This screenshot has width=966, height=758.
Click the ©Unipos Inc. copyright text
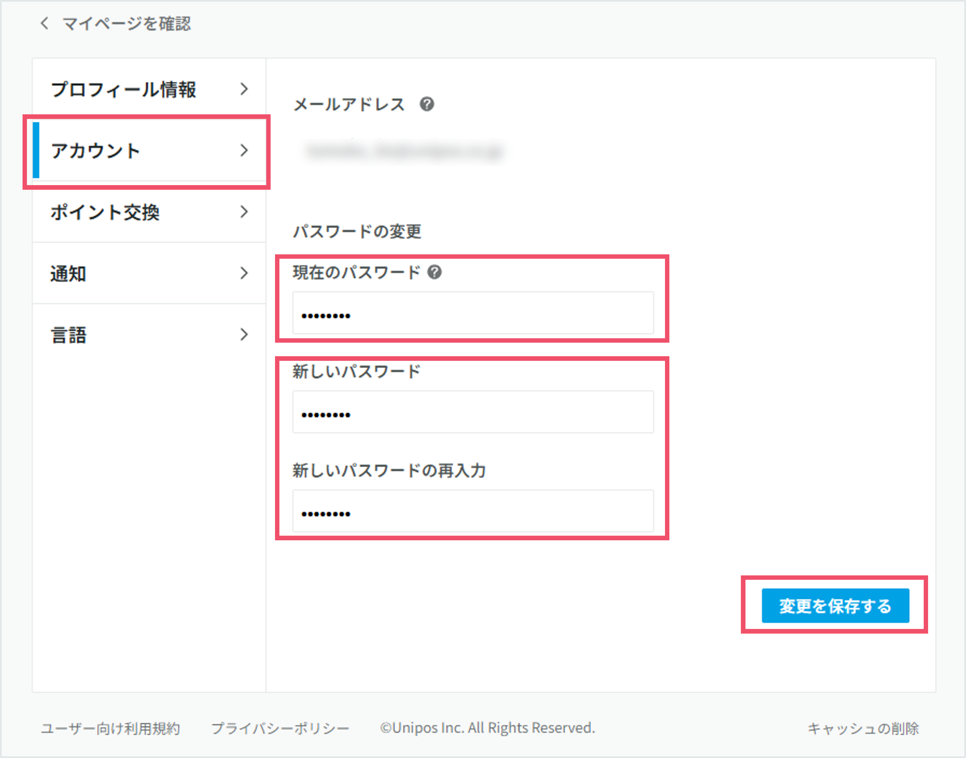487,728
